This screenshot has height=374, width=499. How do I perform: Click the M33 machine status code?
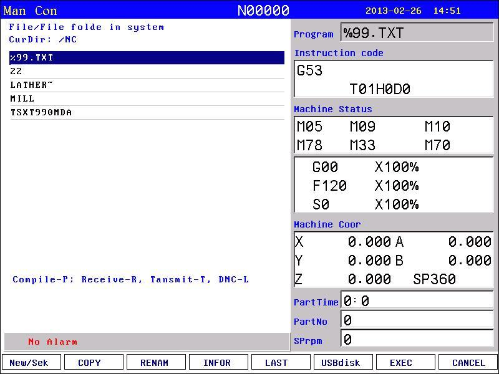click(362, 145)
